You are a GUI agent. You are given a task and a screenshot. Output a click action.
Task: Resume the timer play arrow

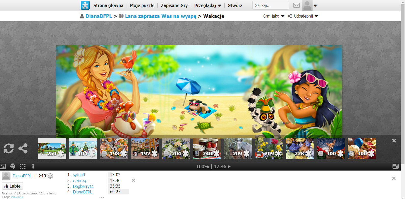[x=229, y=166]
